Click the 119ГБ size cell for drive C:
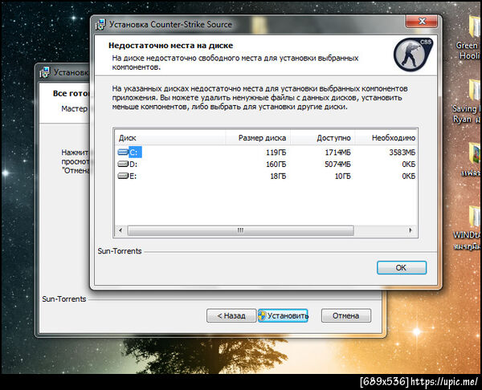 tap(276, 152)
